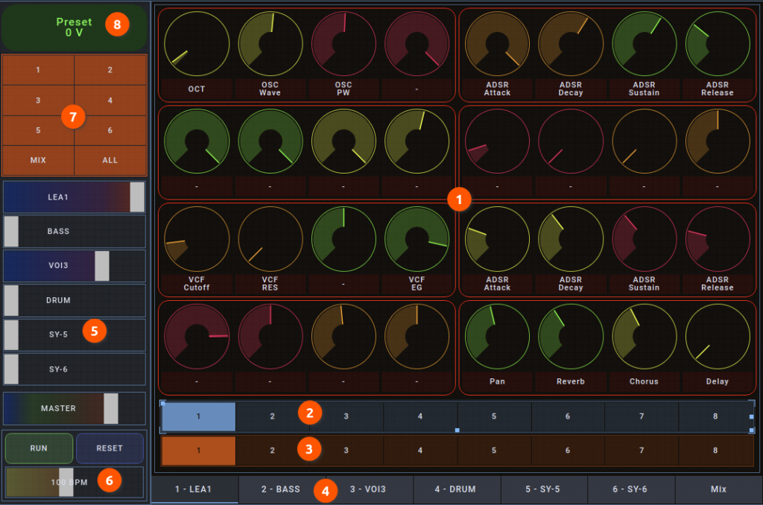Select cell 2 in the blue numbered row
This screenshot has width=763, height=505.
tap(273, 416)
